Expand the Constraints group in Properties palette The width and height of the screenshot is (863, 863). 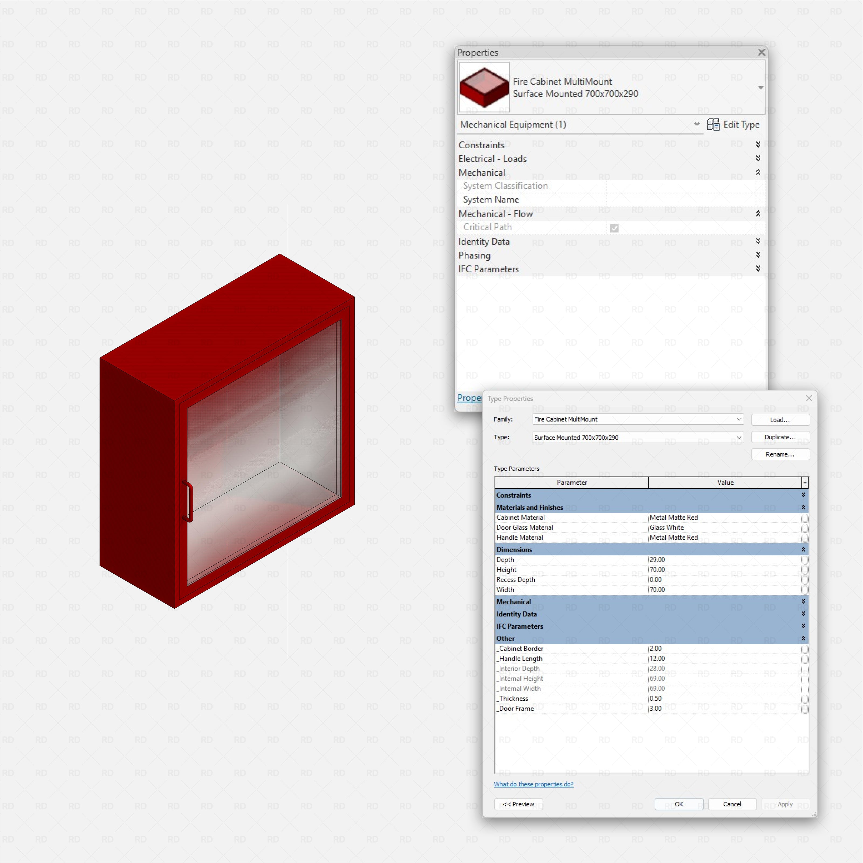click(758, 144)
